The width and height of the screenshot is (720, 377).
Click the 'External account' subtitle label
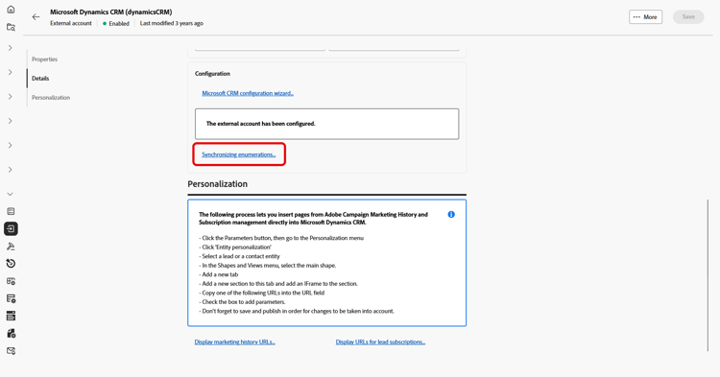tap(71, 23)
